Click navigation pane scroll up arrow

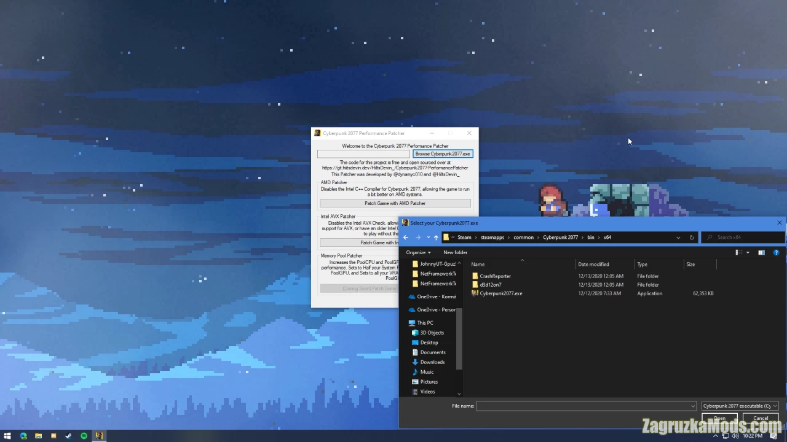pyautogui.click(x=459, y=263)
